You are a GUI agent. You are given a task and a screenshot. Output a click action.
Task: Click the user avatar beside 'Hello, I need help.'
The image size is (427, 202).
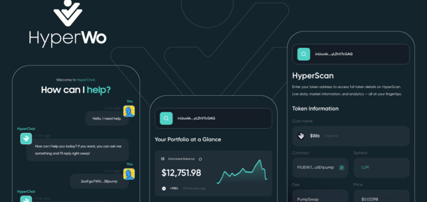[x=129, y=111]
